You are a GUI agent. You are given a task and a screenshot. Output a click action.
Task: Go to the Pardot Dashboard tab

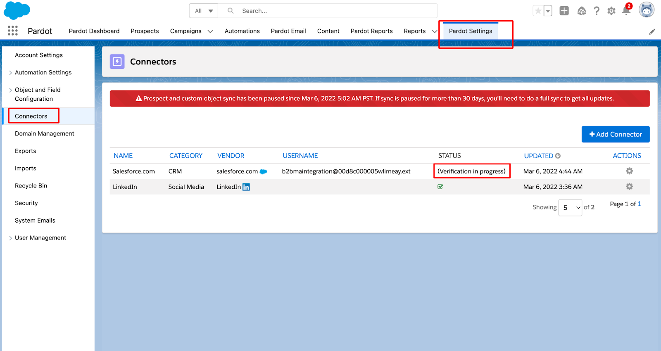click(94, 31)
